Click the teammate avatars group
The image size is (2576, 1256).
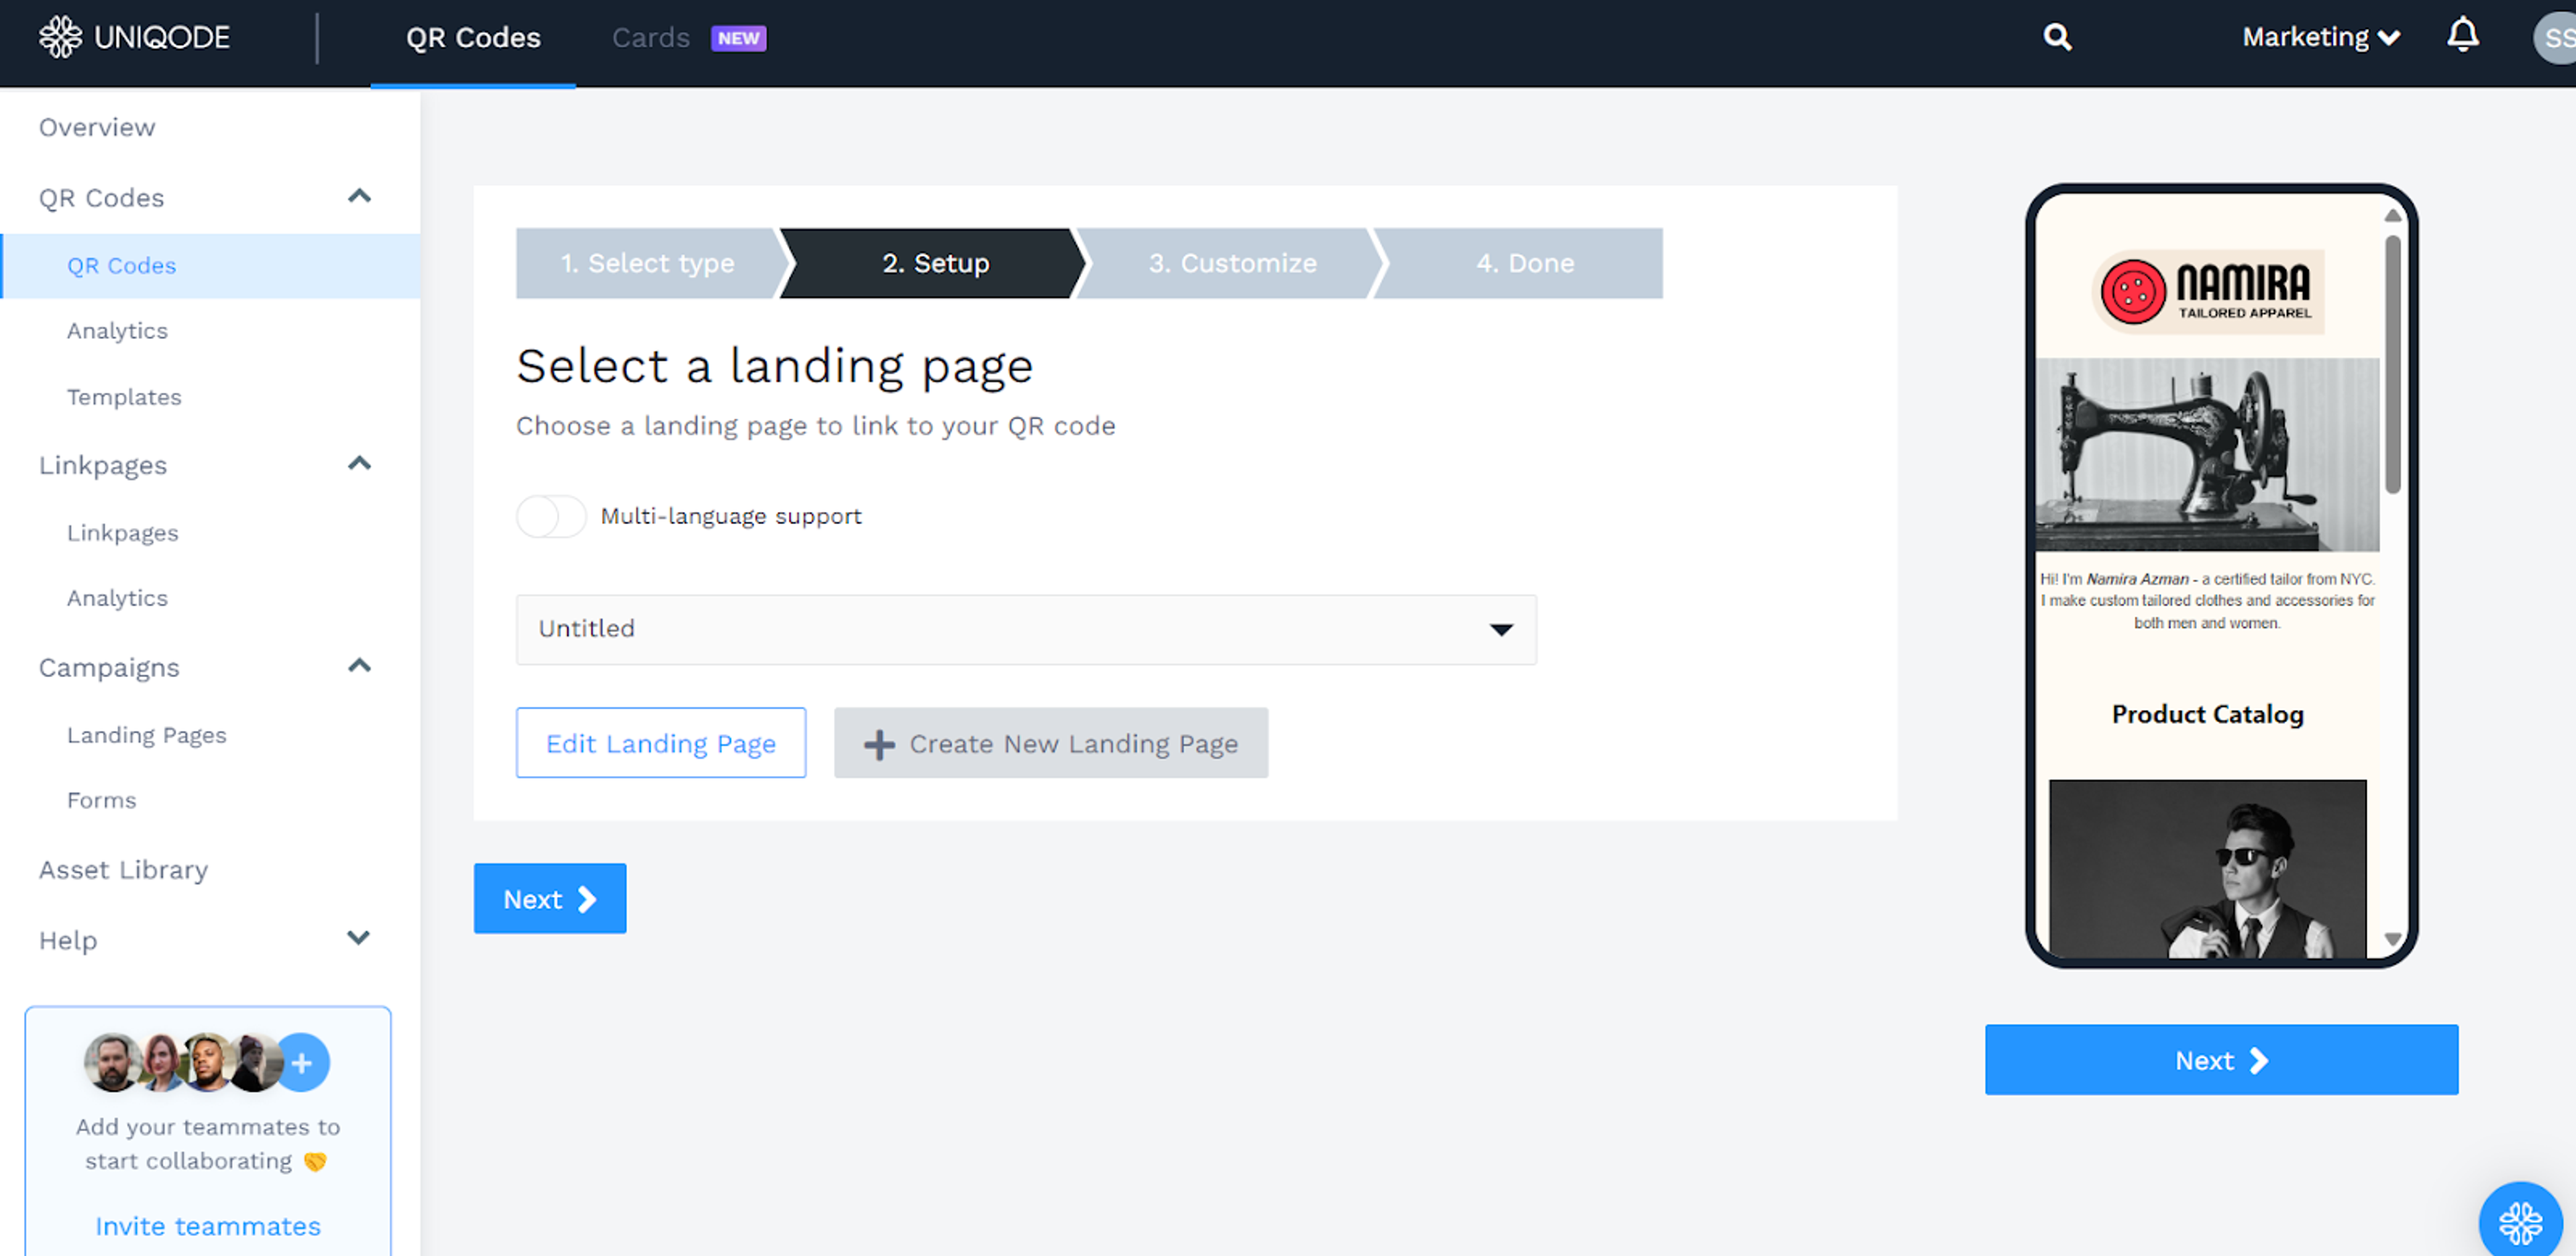[x=206, y=1062]
